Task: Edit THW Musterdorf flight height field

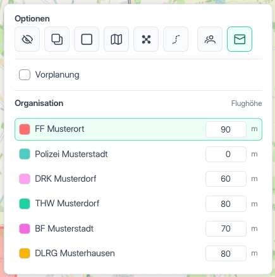Action: click(x=226, y=204)
